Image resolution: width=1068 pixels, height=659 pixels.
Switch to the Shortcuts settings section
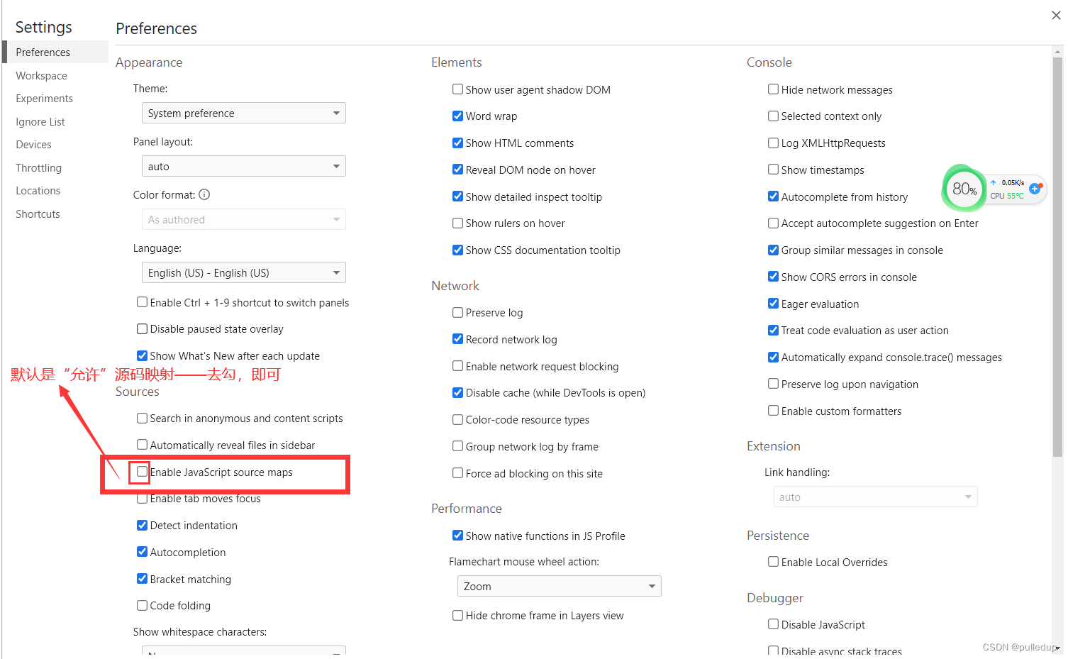tap(38, 214)
